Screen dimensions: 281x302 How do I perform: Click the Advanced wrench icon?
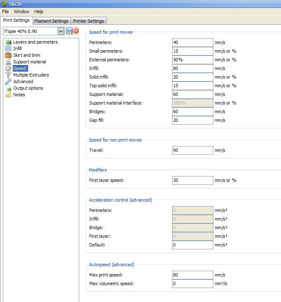(8, 81)
